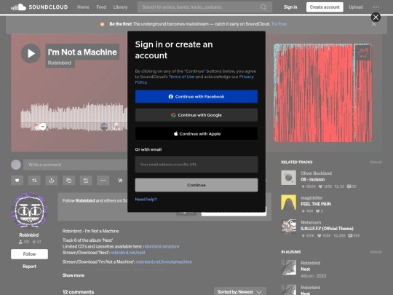Share the track with share icon
393x295 pixels.
tap(52, 181)
